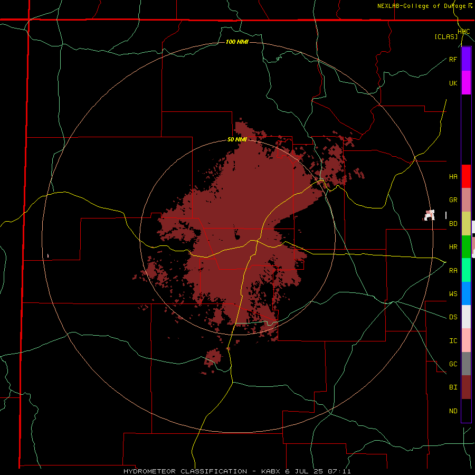Click the purple RF legend color swatch
The width and height of the screenshot is (475, 475).
coord(466,59)
